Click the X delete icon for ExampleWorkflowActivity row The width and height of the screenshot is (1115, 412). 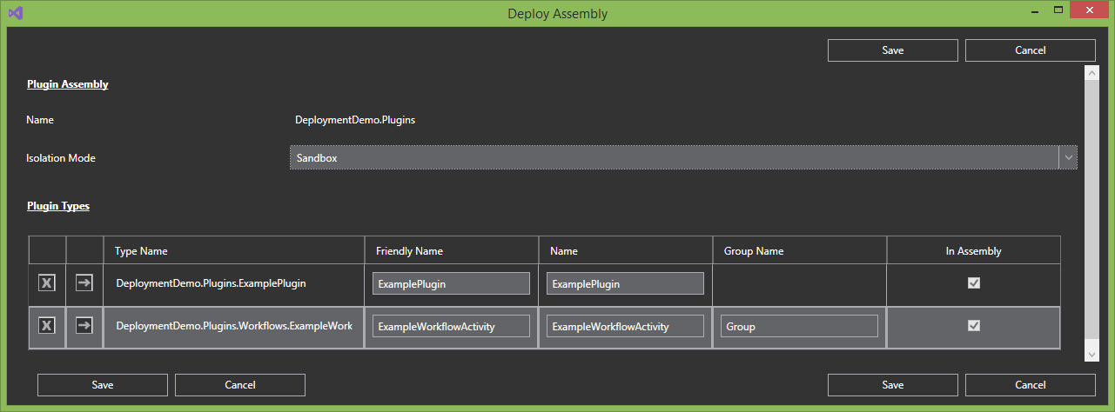47,326
